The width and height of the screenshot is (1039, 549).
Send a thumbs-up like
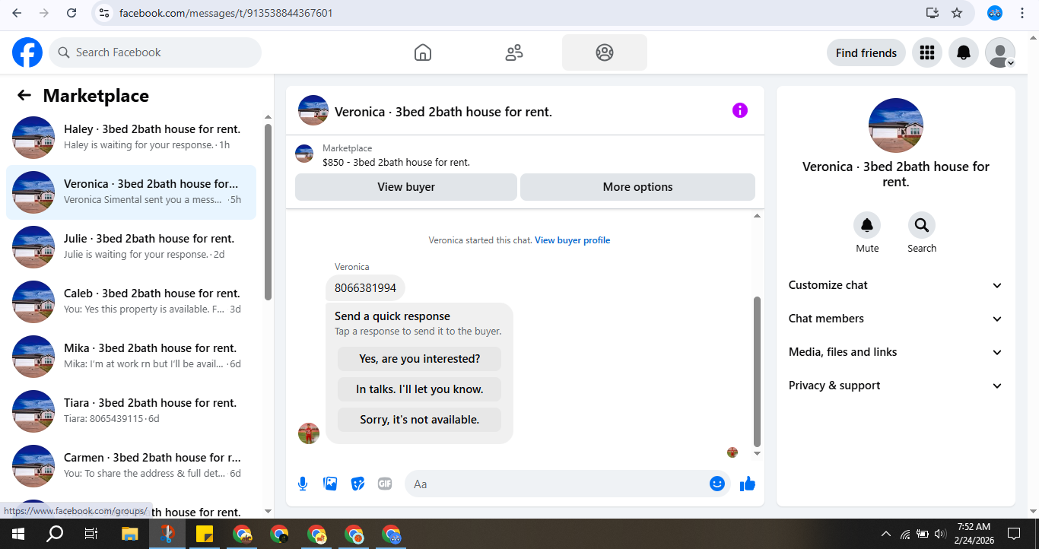click(x=748, y=484)
